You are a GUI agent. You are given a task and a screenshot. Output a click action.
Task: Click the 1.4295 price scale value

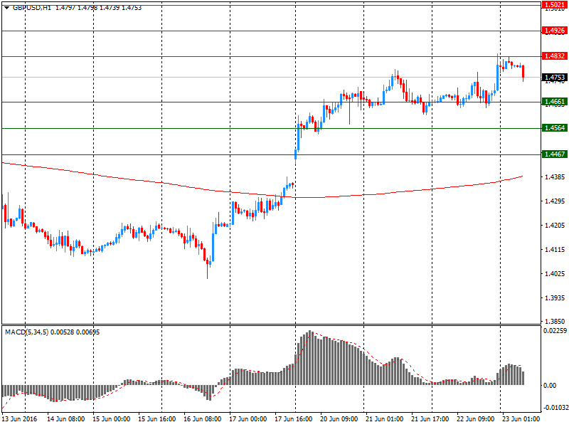555,201
